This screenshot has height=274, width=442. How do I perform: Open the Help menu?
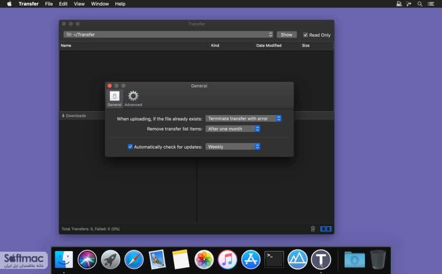point(120,4)
